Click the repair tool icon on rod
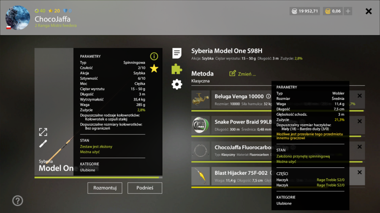 click(43, 144)
